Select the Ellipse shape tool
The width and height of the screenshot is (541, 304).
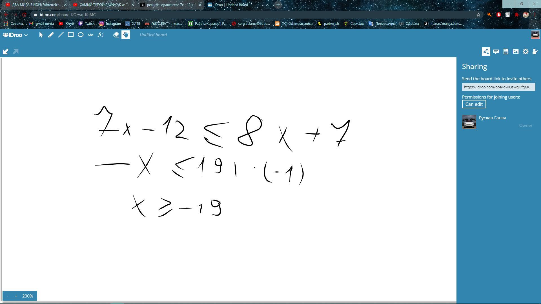click(x=81, y=35)
